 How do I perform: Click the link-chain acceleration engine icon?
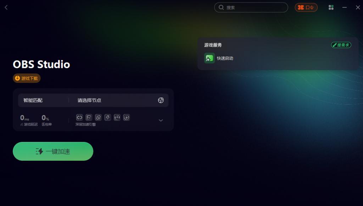point(79,118)
